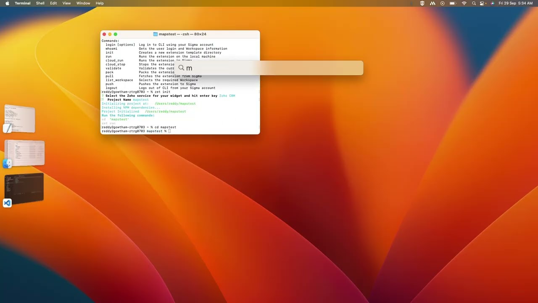The height and width of the screenshot is (303, 538).
Task: Switch to the VS Code window thumbnail
Action: pyautogui.click(x=24, y=188)
